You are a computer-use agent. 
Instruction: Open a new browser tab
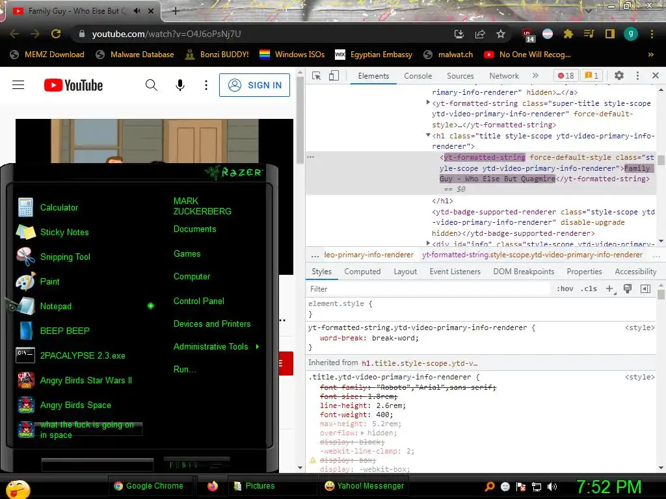point(176,11)
